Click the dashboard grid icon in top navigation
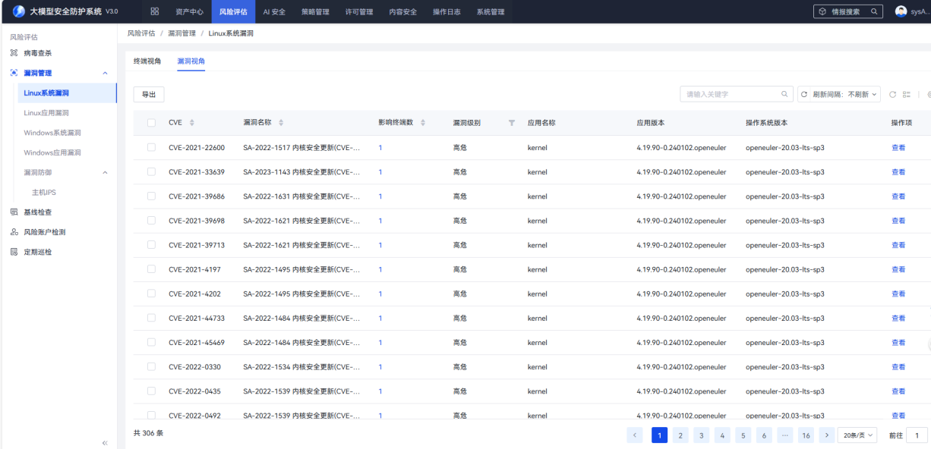931x449 pixels. [155, 11]
